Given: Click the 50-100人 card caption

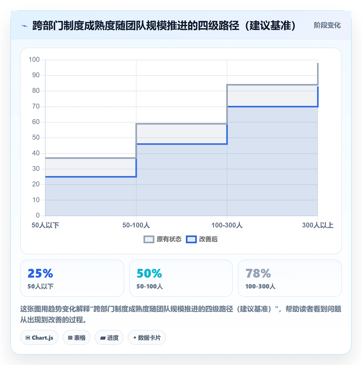Looking at the screenshot, I should click(150, 286).
